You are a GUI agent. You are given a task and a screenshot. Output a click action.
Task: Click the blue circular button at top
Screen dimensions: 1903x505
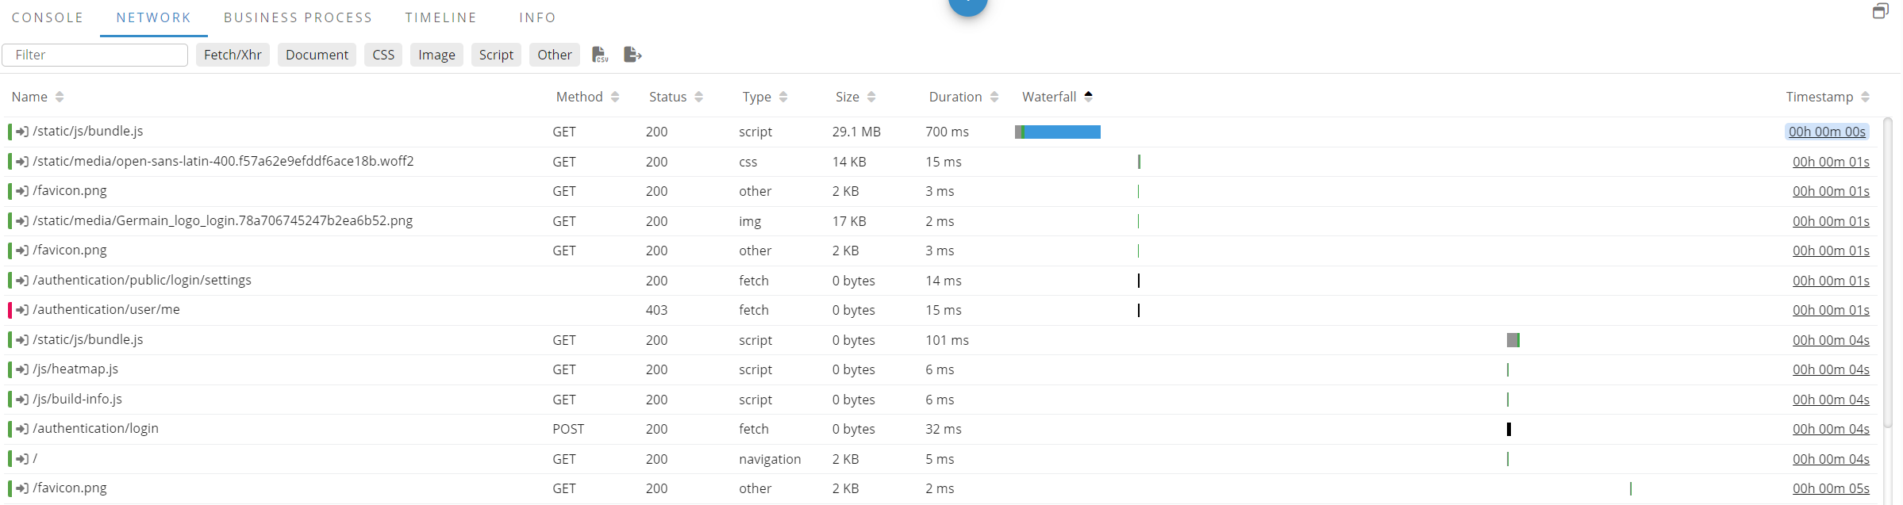click(x=967, y=5)
